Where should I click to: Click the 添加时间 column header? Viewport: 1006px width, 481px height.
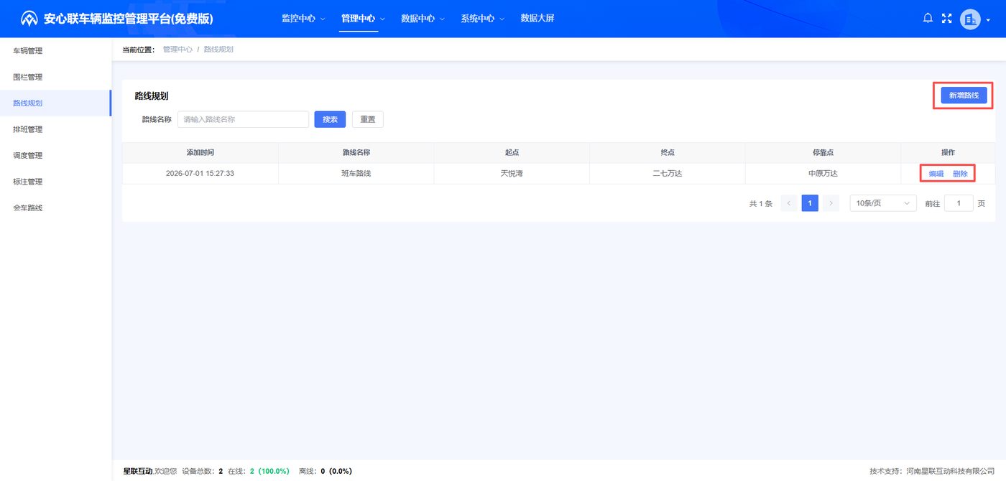[x=200, y=153]
